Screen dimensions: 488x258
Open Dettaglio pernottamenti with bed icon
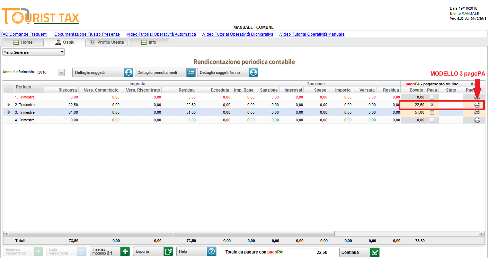165,72
